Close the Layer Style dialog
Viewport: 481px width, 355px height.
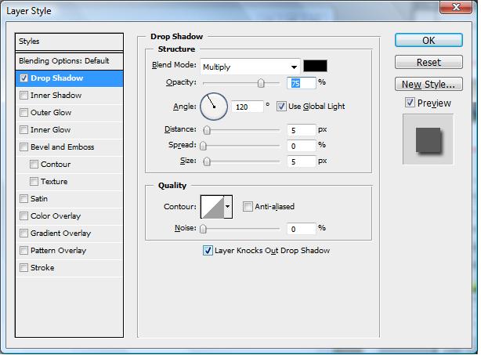pos(456,7)
